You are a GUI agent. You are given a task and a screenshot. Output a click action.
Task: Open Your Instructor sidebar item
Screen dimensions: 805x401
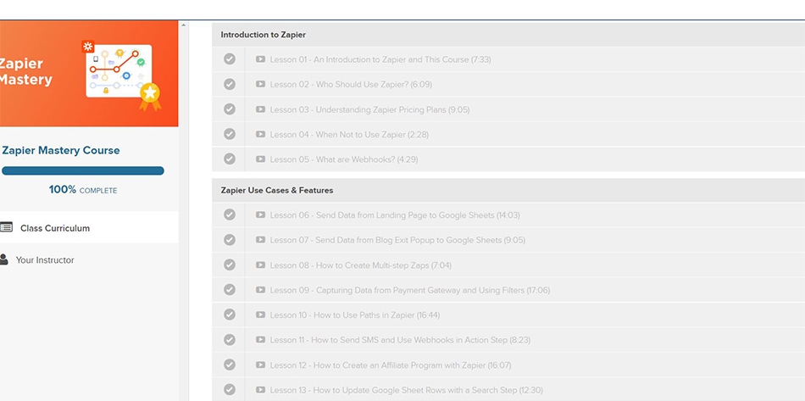(x=45, y=260)
